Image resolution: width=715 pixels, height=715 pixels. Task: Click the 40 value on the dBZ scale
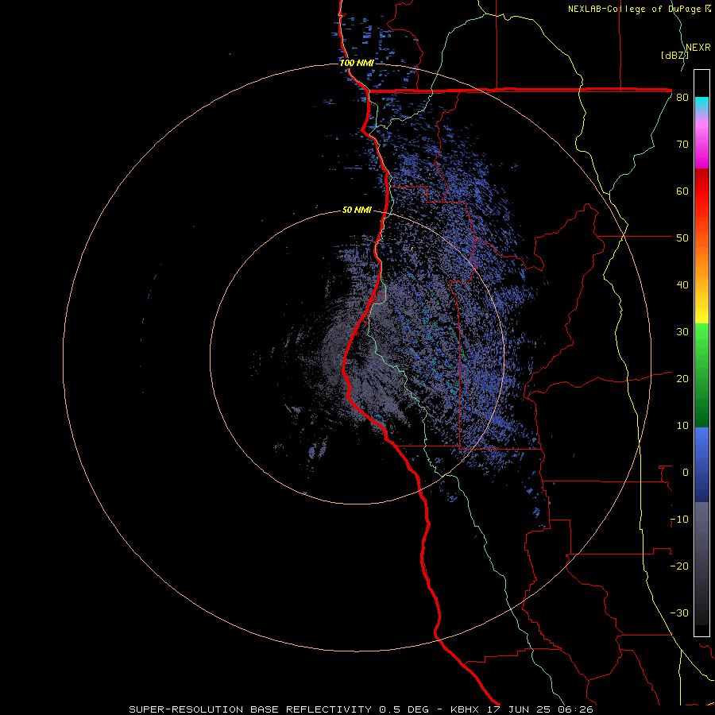[x=682, y=285]
